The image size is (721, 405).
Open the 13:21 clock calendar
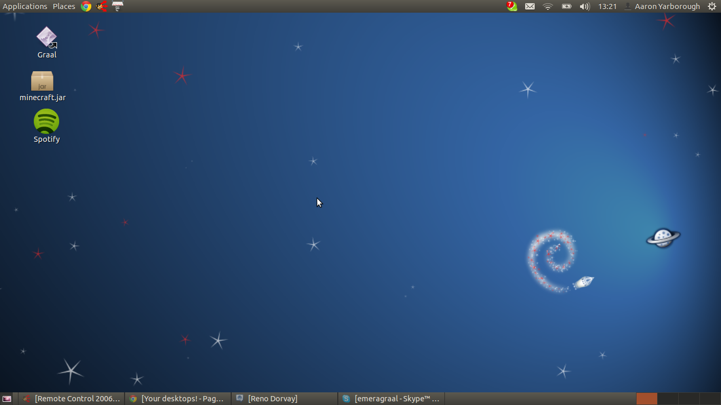tap(608, 6)
